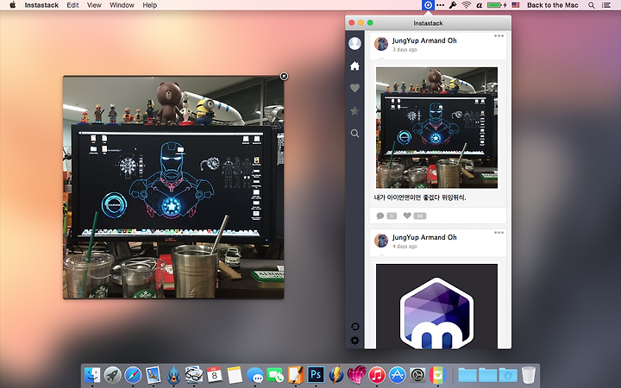Screen dimensions: 621x388
Task: Click the "4 days ago" timestamp
Action: point(405,247)
